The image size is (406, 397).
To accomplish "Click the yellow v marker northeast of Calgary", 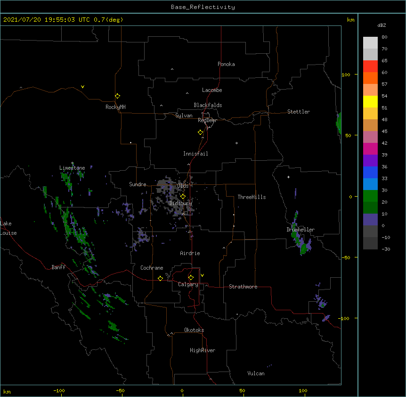I will point(202,275).
